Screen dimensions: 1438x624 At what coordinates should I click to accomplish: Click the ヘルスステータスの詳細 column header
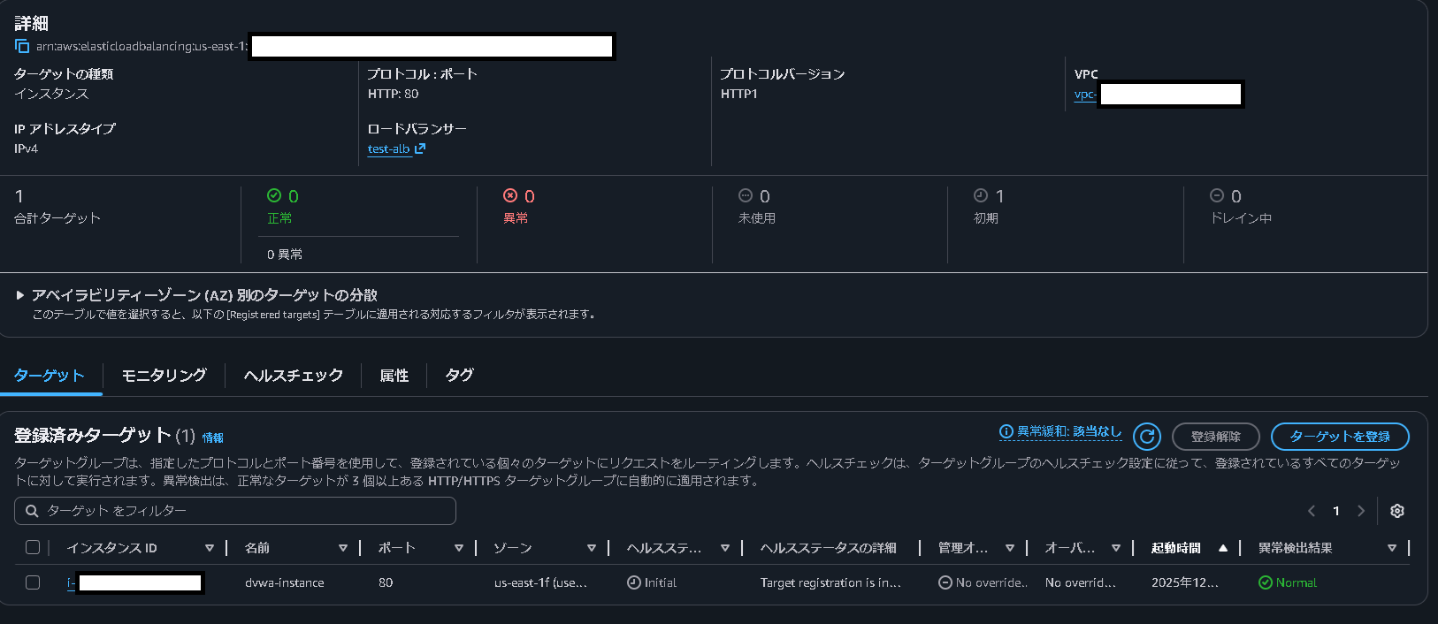coord(829,548)
